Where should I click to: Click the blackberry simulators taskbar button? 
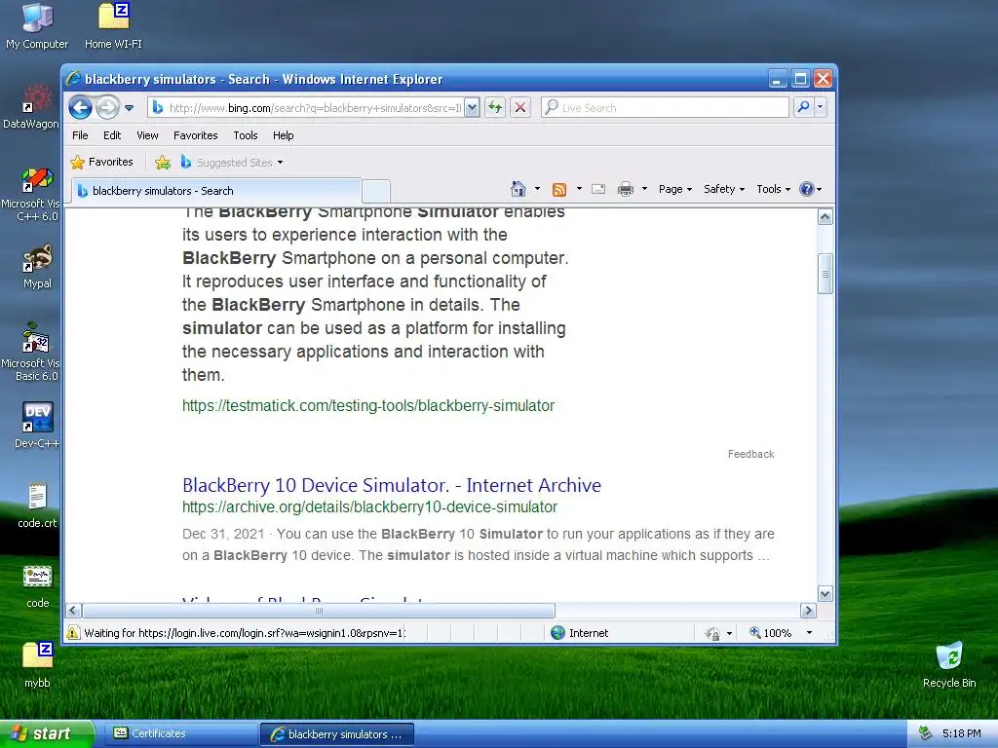[x=337, y=734]
